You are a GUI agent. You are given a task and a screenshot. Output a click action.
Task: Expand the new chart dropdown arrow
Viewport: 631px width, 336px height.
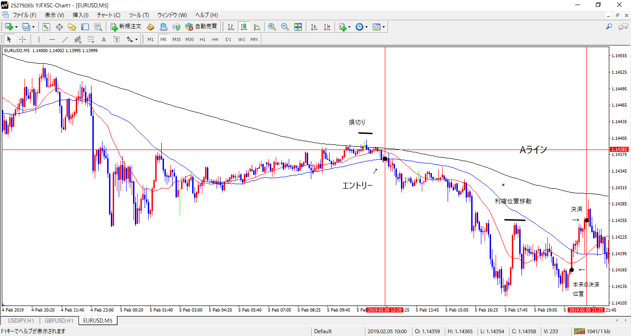16,27
